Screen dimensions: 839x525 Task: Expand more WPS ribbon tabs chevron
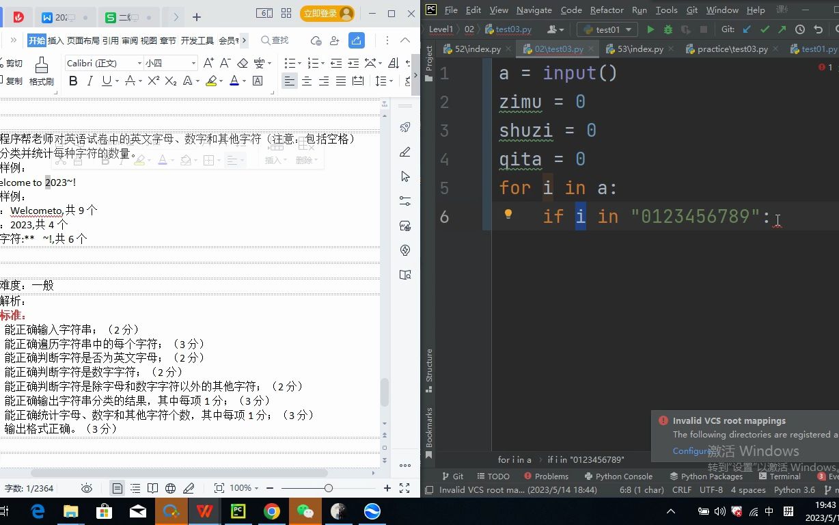coord(244,40)
